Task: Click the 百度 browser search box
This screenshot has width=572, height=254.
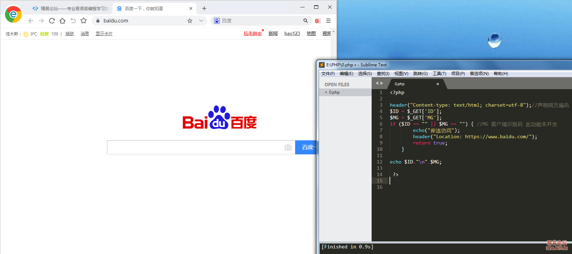Action: 261,21
